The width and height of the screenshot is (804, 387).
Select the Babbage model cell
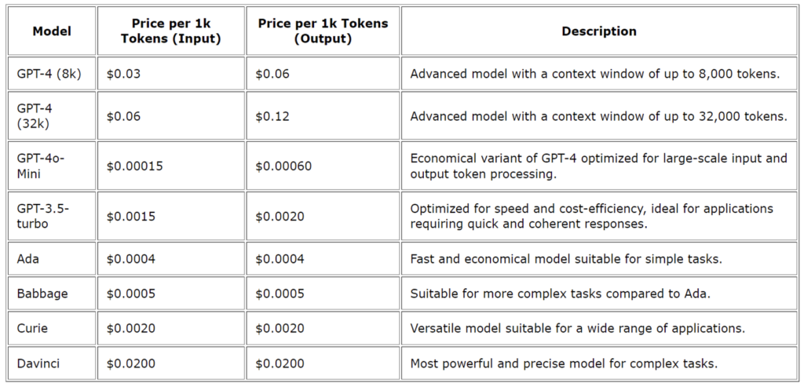[x=52, y=294]
